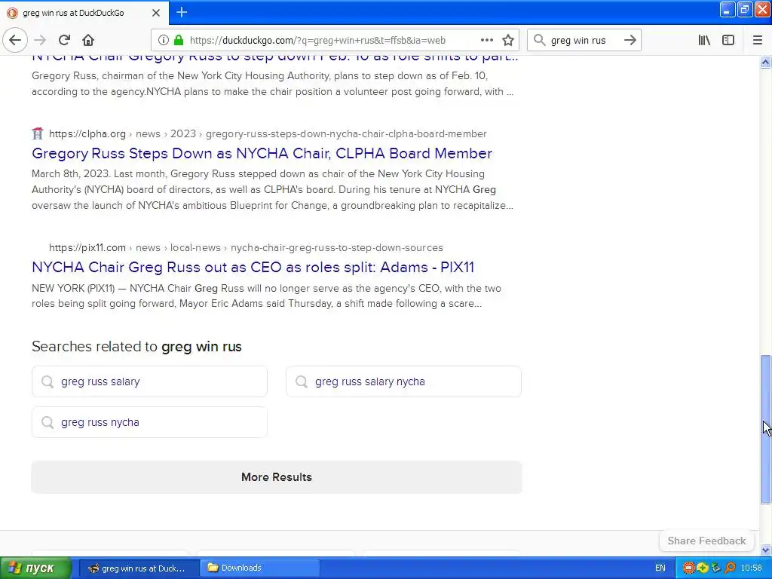Go back with the browser back arrow
The image size is (772, 579).
(x=15, y=40)
